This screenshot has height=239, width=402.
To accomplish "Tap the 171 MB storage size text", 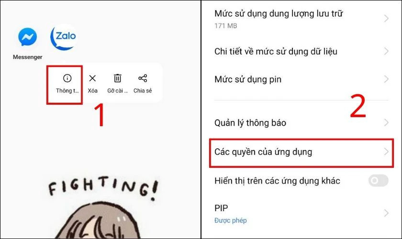I will (x=225, y=26).
